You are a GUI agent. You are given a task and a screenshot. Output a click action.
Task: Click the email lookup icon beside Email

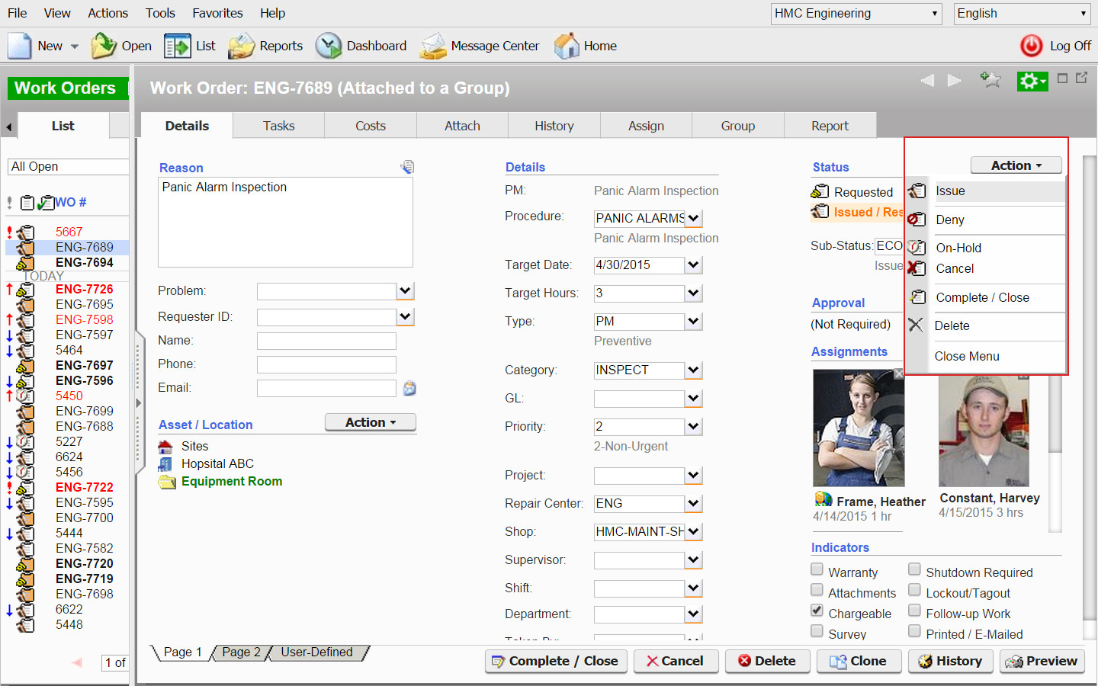coord(409,388)
